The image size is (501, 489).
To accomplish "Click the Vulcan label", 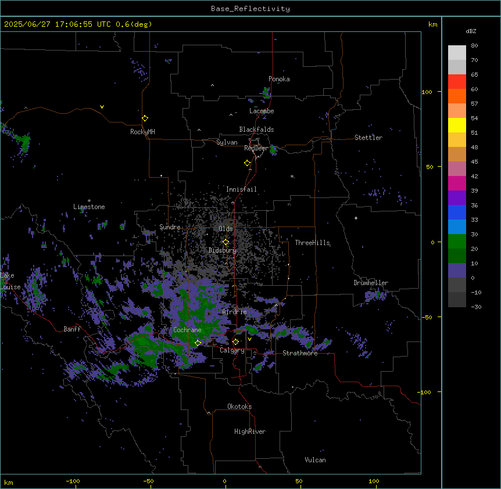I will pos(315,460).
